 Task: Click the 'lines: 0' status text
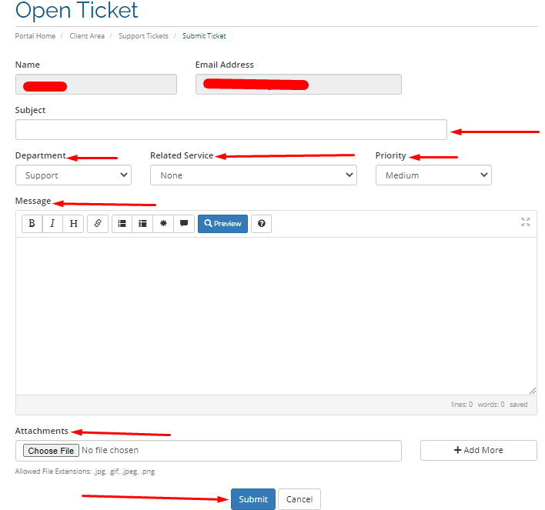tap(462, 405)
